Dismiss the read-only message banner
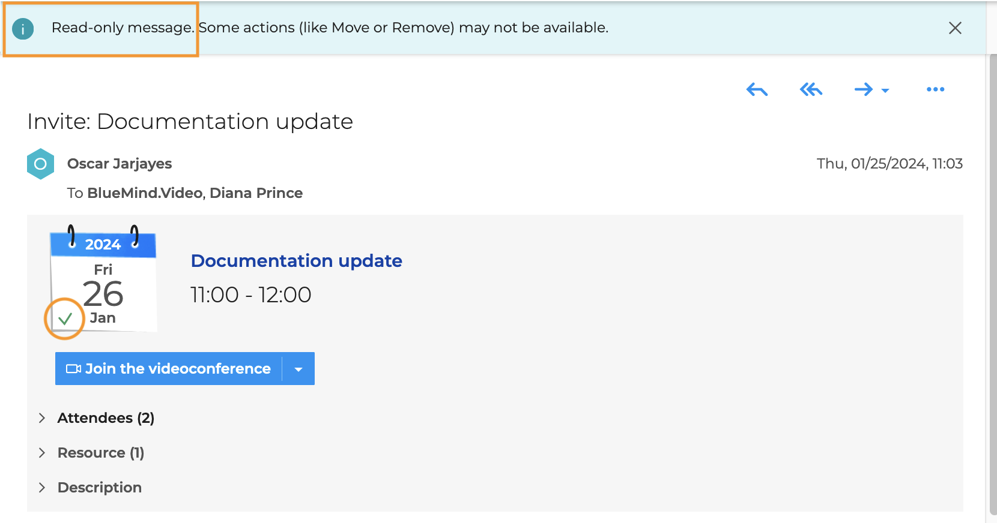 point(955,28)
